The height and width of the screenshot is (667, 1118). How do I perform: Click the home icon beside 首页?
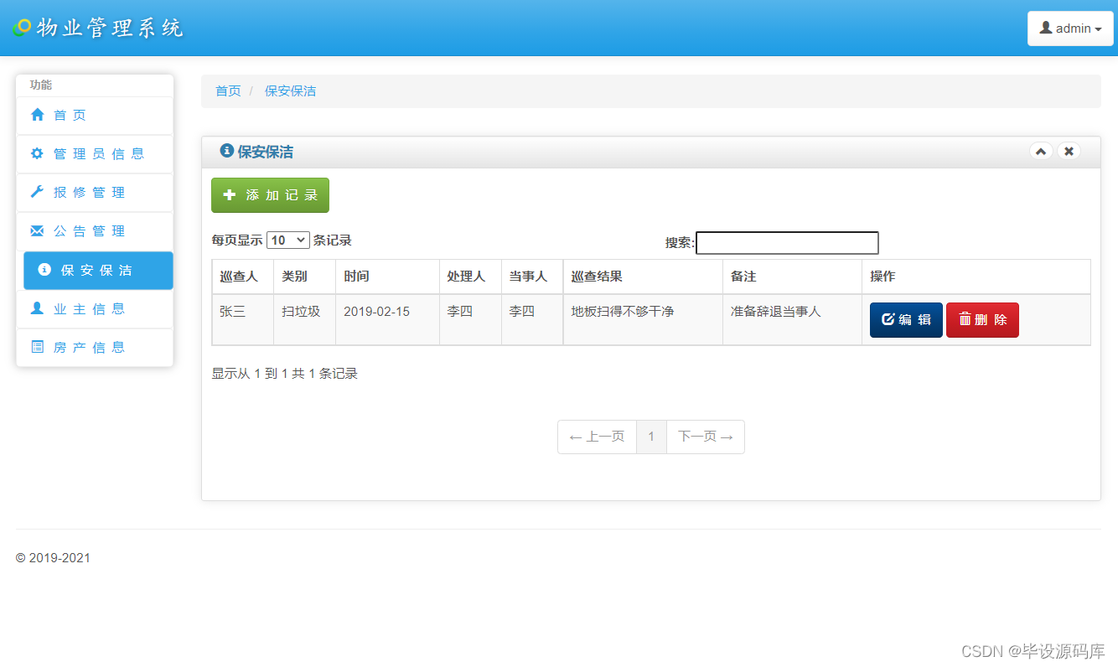pos(37,115)
